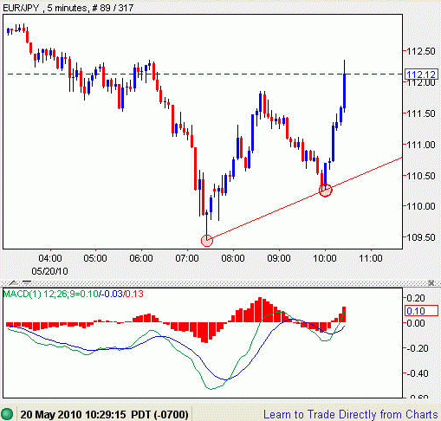Close the MACD panel with its X button

[431, 283]
